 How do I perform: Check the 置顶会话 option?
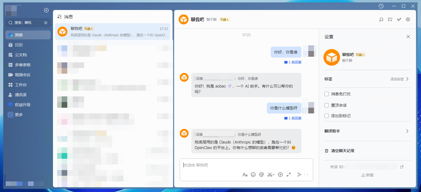(x=327, y=105)
